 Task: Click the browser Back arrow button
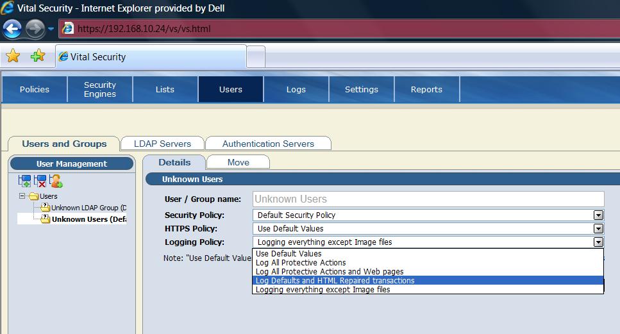[13, 28]
